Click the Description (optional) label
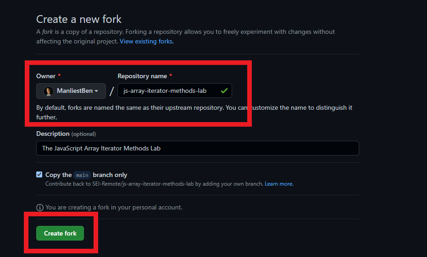The image size is (427, 257). point(66,134)
